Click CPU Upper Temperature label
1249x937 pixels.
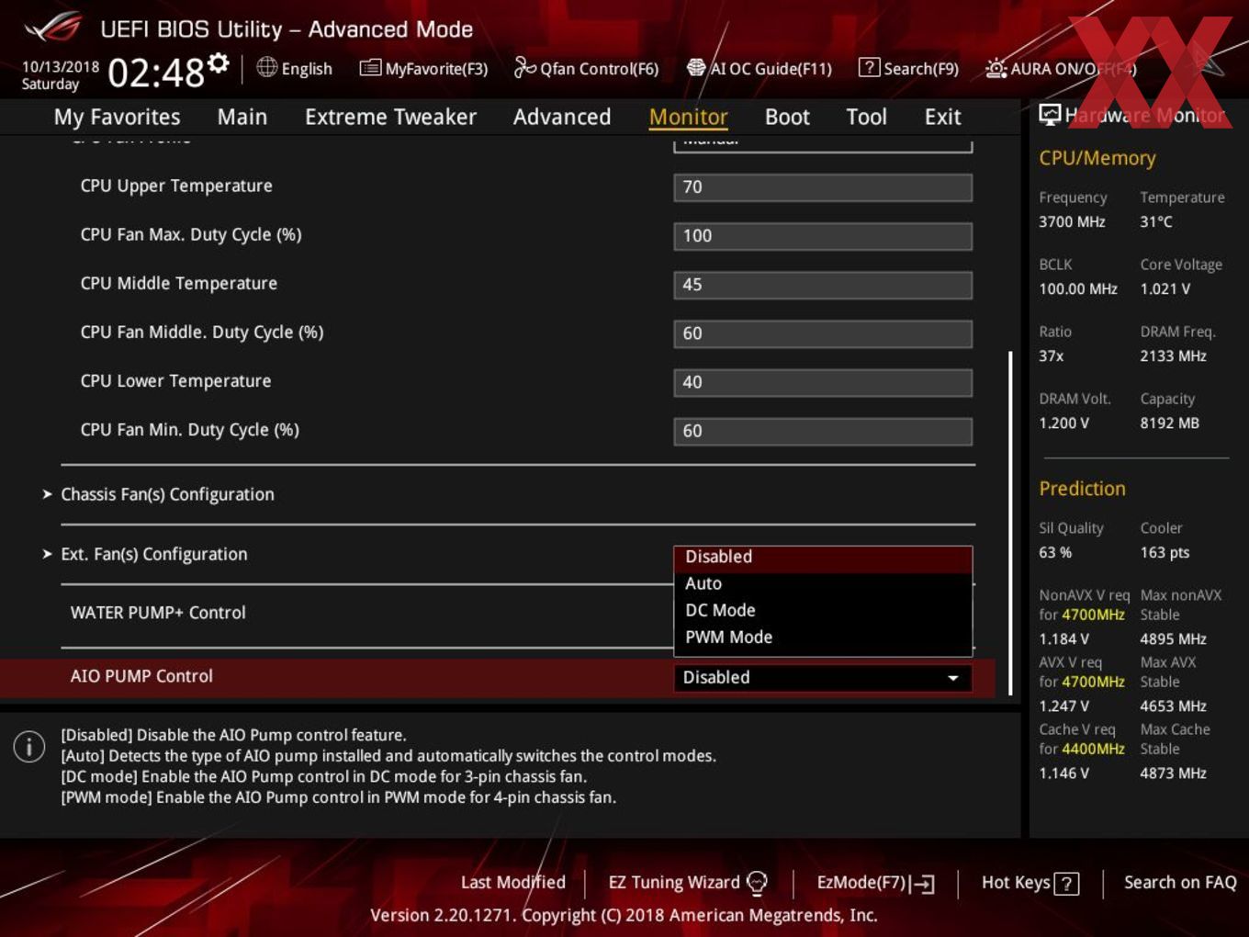tap(176, 186)
